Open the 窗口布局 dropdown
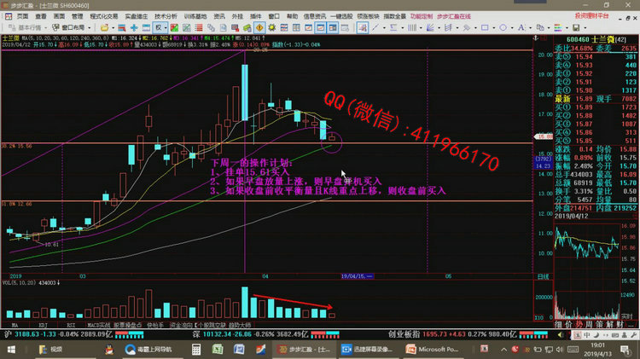The width and height of the screenshot is (640, 359). click(x=73, y=26)
